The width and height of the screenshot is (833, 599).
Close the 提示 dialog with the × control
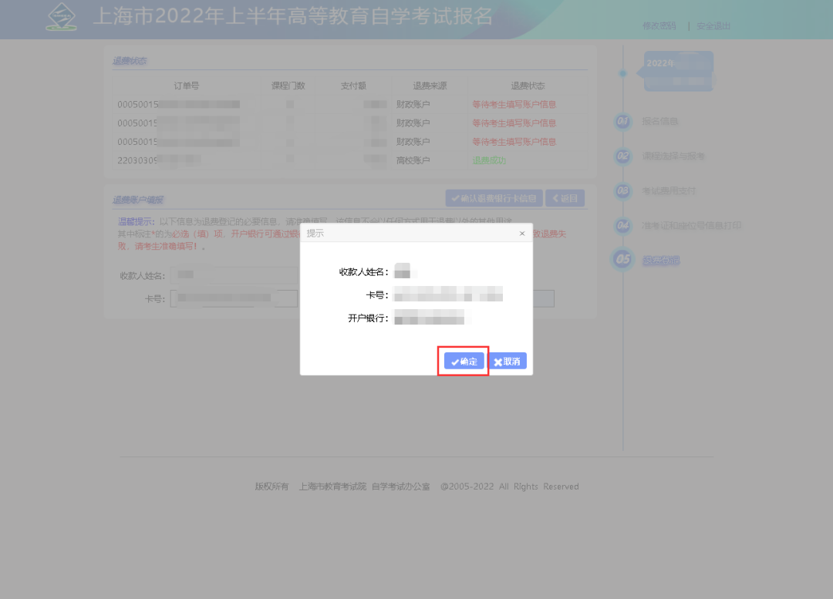coord(522,233)
